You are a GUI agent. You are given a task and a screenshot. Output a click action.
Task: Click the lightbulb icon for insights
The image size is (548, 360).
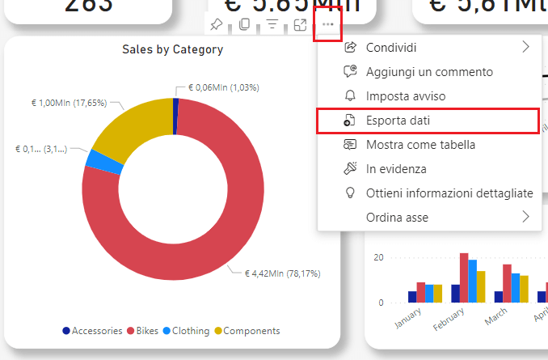coord(350,193)
